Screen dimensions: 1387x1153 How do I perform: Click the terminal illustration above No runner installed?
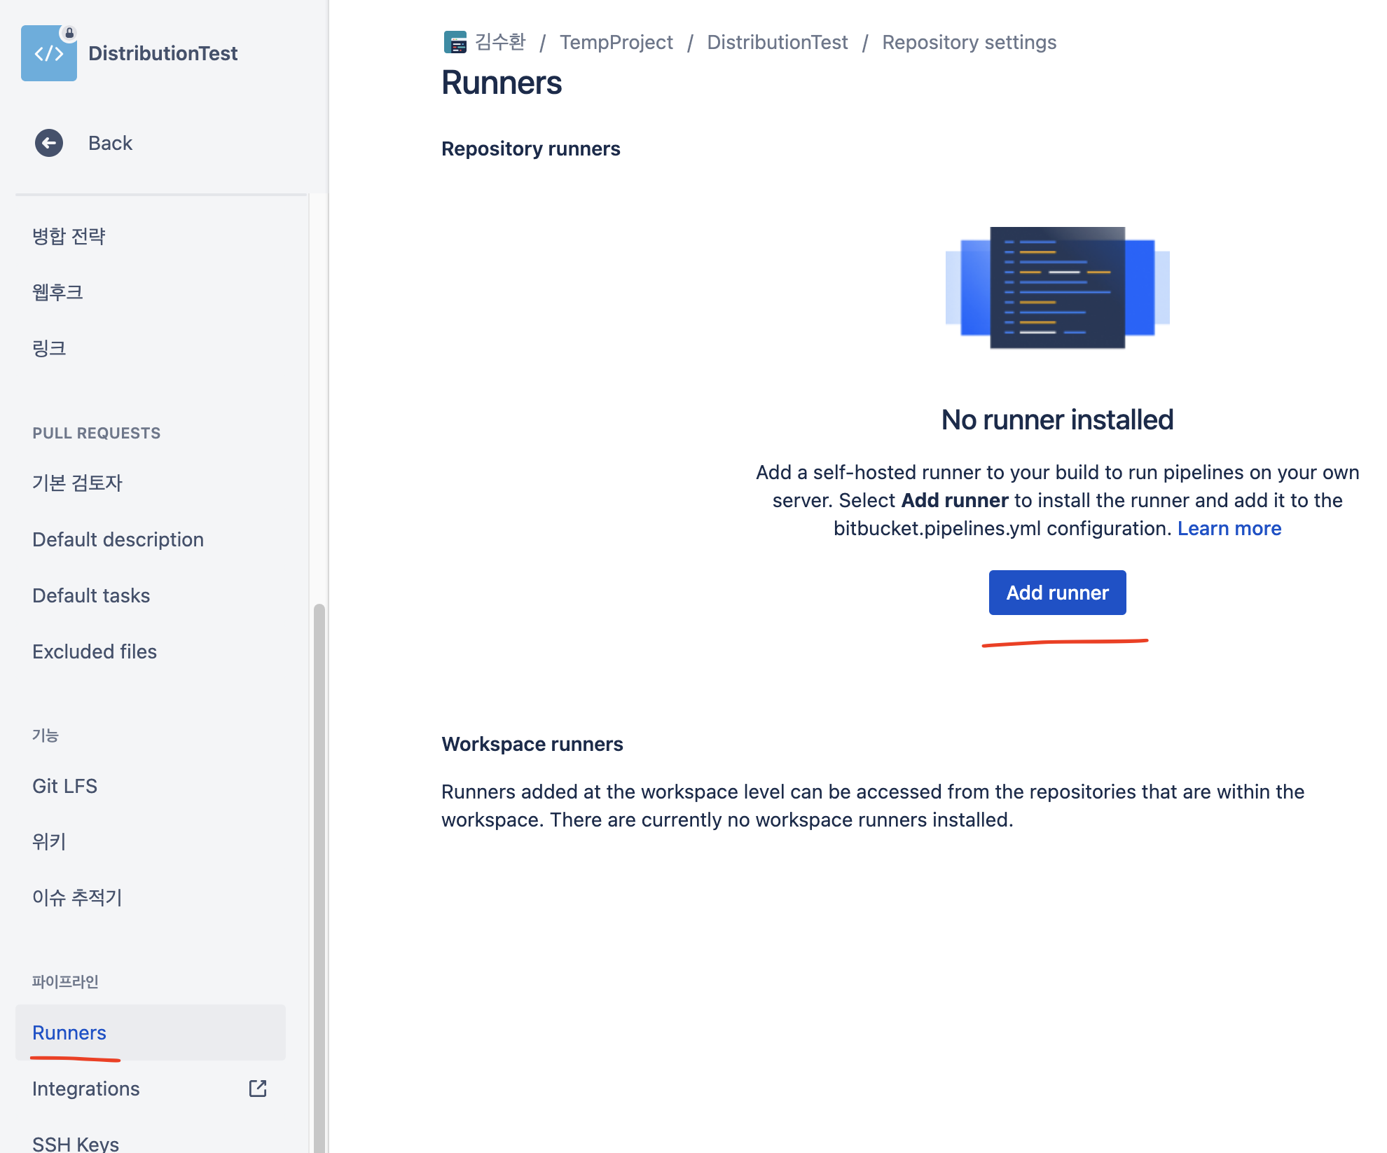1057,287
